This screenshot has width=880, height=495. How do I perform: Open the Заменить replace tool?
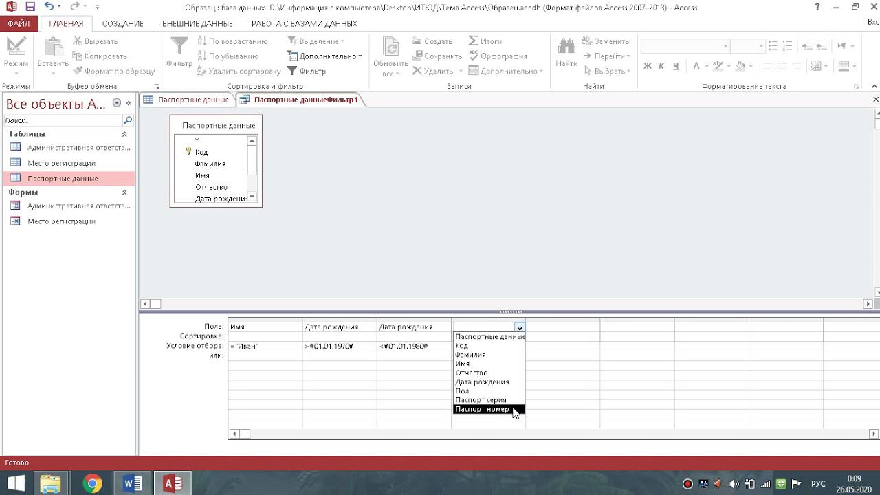606,41
